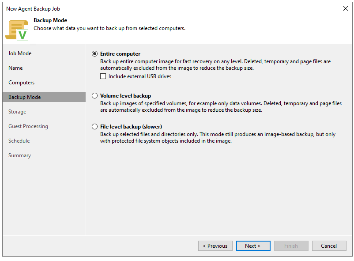The height and width of the screenshot is (261, 354).
Task: Proceed with the Next button
Action: (253, 246)
